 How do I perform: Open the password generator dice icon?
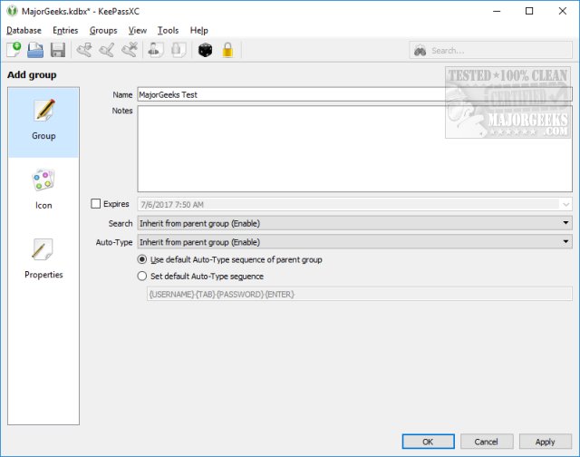click(x=205, y=50)
